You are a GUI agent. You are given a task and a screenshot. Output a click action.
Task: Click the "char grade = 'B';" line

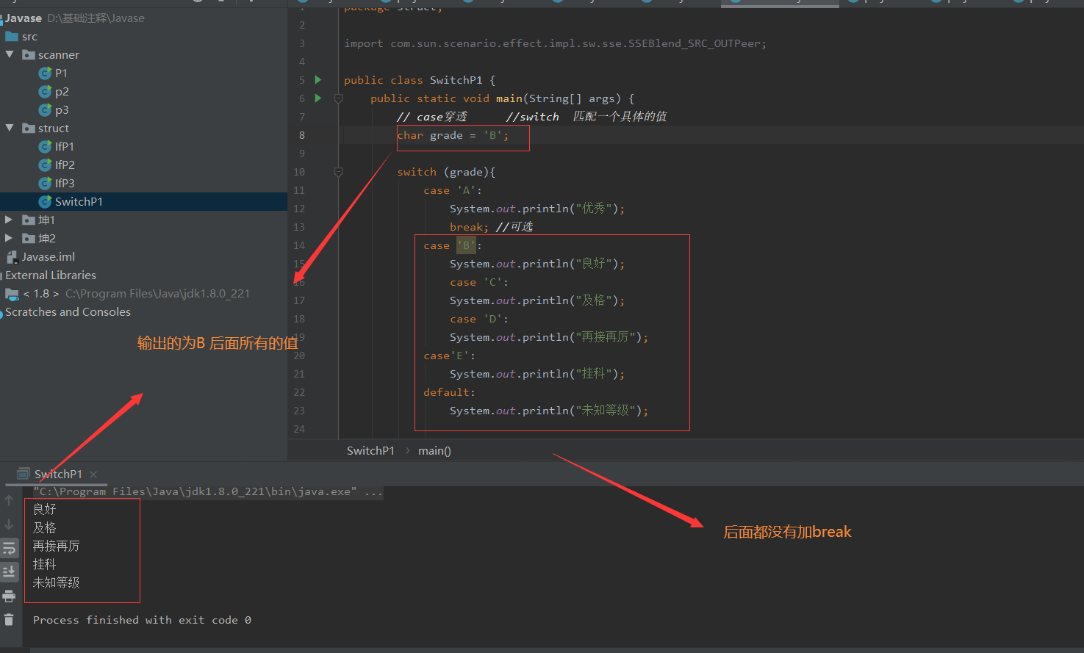pyautogui.click(x=453, y=135)
